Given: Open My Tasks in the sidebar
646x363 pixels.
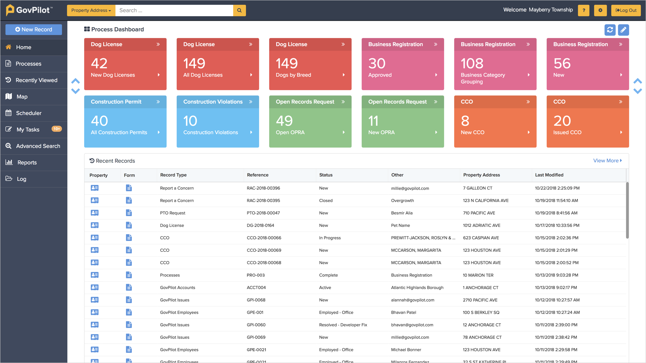Looking at the screenshot, I should pos(34,130).
